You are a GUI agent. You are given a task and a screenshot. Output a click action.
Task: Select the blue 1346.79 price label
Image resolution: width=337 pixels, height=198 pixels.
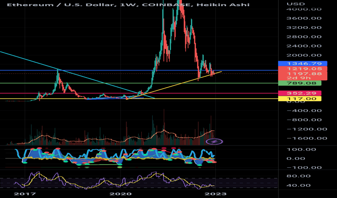click(x=303, y=64)
